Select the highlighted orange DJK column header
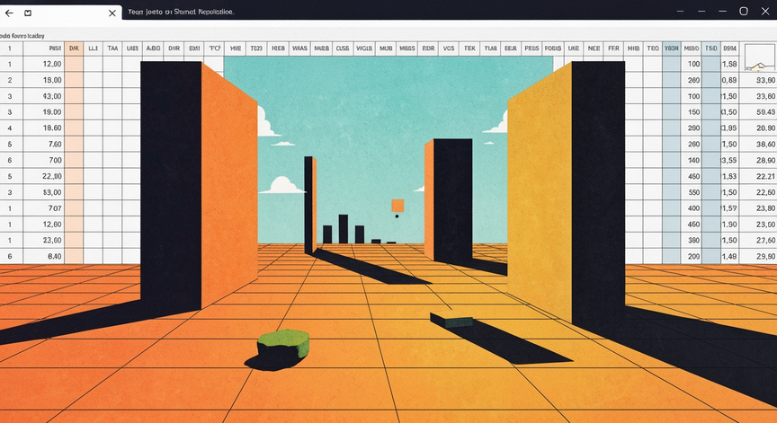 (74, 48)
